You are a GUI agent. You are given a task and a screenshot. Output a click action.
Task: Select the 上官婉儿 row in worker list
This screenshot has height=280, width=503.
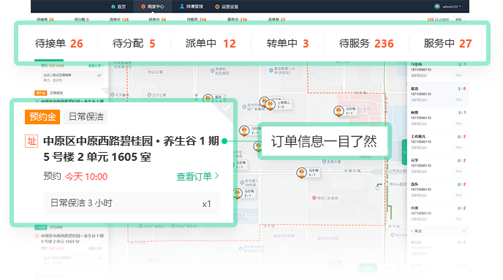click(438, 143)
